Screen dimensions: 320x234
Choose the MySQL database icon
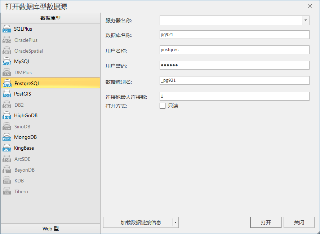pos(7,62)
